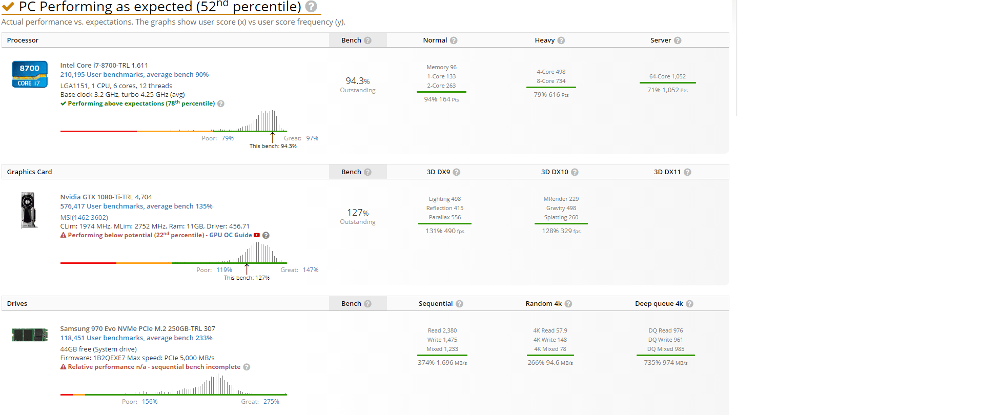Click the Relative performance n/a warning text
The image size is (981, 415).
[154, 367]
